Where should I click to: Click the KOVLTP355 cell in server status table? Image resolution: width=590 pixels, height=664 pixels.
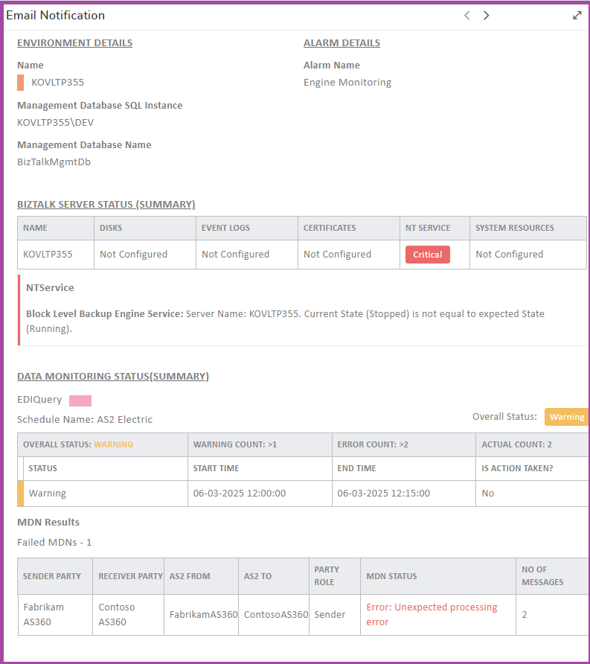click(x=56, y=255)
